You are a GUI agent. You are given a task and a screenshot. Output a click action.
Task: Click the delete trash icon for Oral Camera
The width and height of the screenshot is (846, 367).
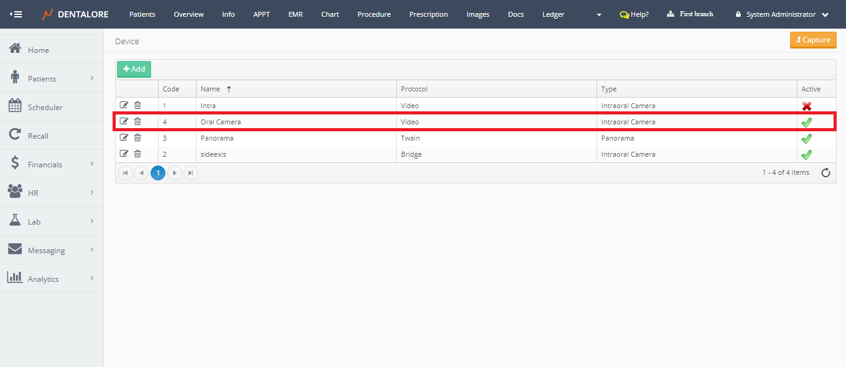coord(137,122)
